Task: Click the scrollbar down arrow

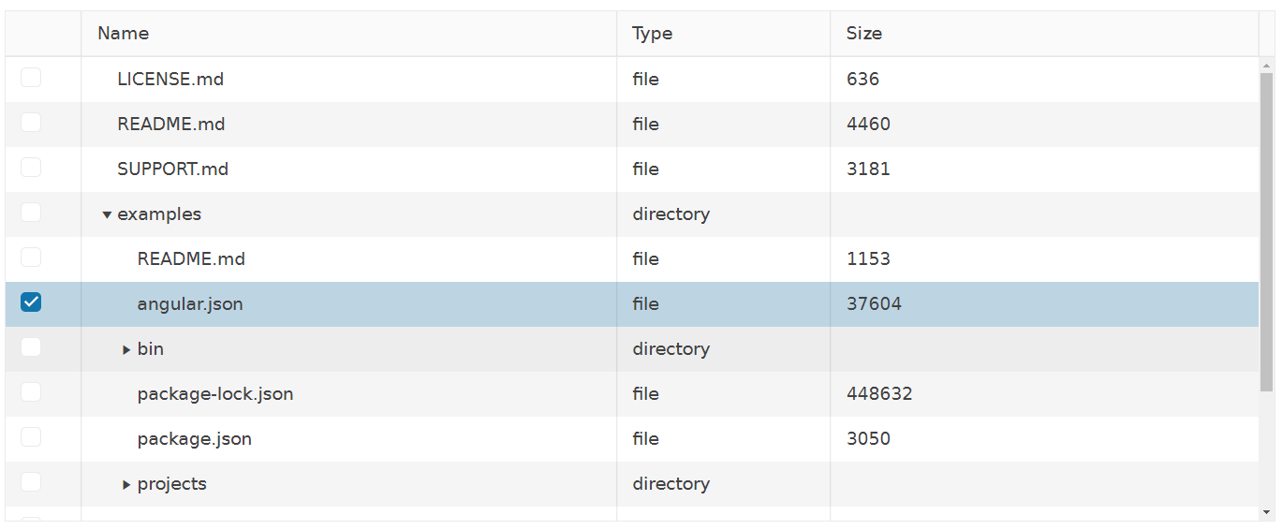Action: point(1267,512)
